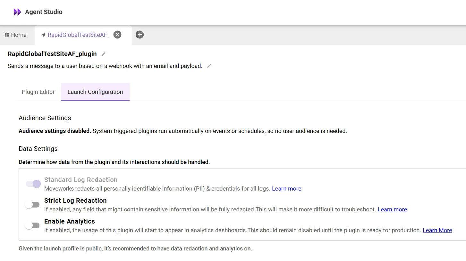Image resolution: width=466 pixels, height=261 pixels.
Task: Select the Launch Configuration tab
Action: pyautogui.click(x=95, y=92)
